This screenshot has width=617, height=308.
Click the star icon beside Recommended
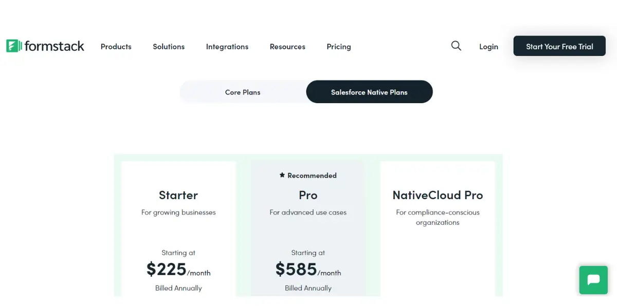(282, 175)
